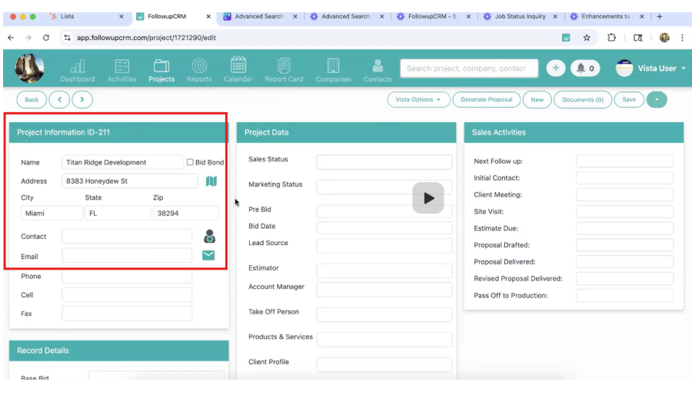The height and width of the screenshot is (395, 692).
Task: Open the Dashboard bar chart icon
Action: click(78, 66)
